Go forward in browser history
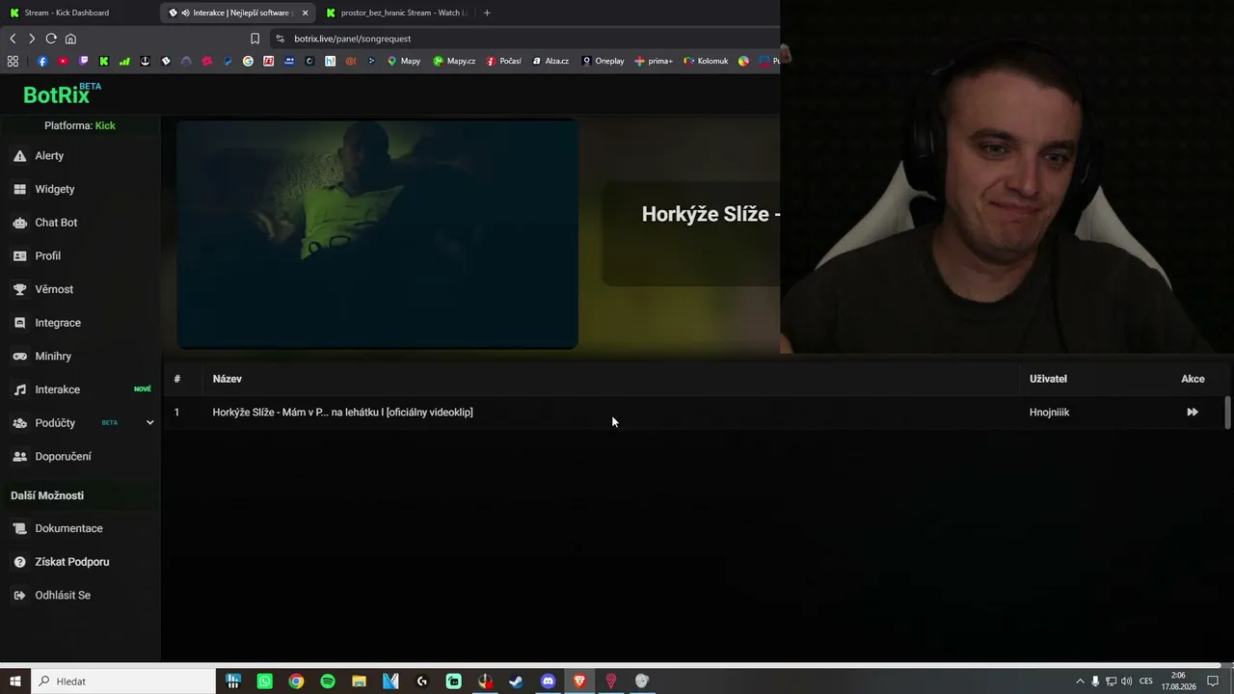 (32, 39)
